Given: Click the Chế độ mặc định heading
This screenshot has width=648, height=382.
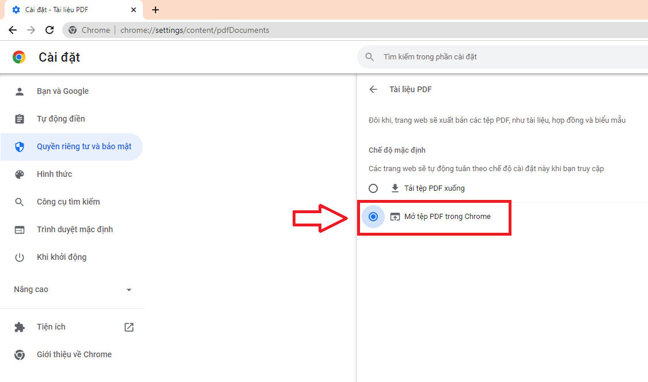Looking at the screenshot, I should [397, 150].
